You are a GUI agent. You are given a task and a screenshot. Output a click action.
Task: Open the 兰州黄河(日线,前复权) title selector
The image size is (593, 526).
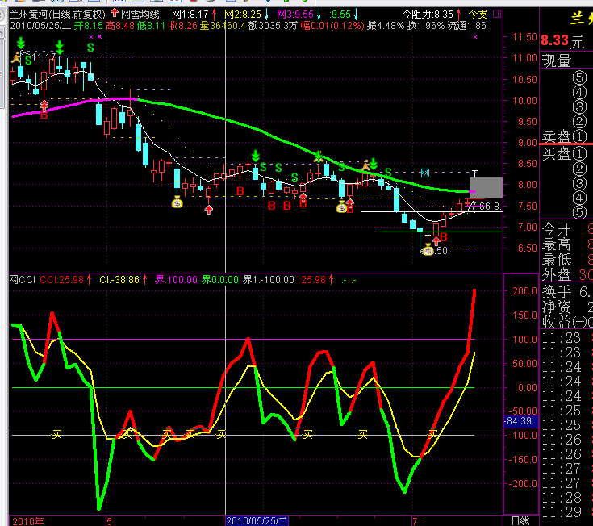[57, 15]
